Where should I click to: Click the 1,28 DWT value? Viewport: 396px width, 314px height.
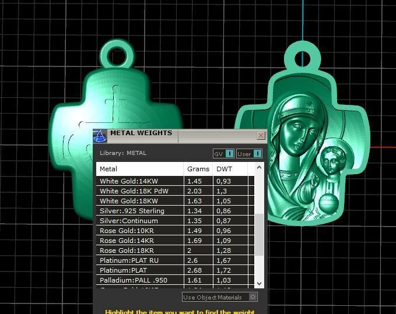click(x=223, y=251)
